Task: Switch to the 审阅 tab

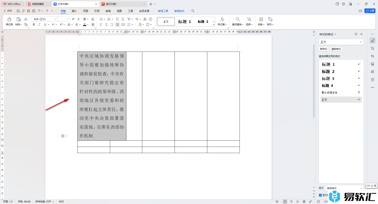Action: tap(108, 11)
